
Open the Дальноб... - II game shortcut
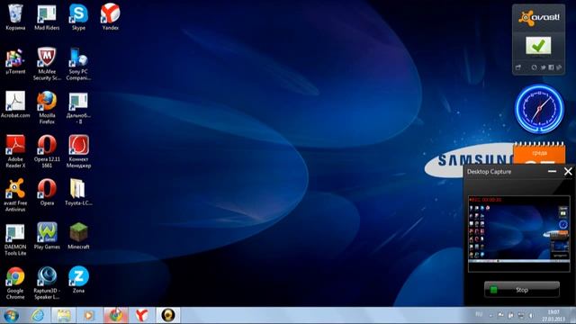click(78, 107)
